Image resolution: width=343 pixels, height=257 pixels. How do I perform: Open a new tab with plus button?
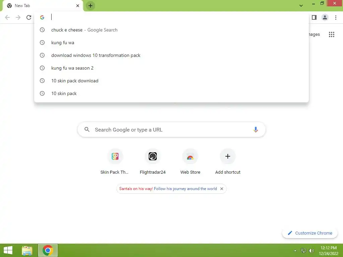pyautogui.click(x=90, y=6)
